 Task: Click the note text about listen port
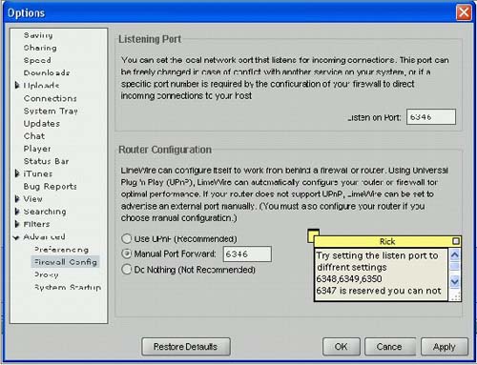377,261
